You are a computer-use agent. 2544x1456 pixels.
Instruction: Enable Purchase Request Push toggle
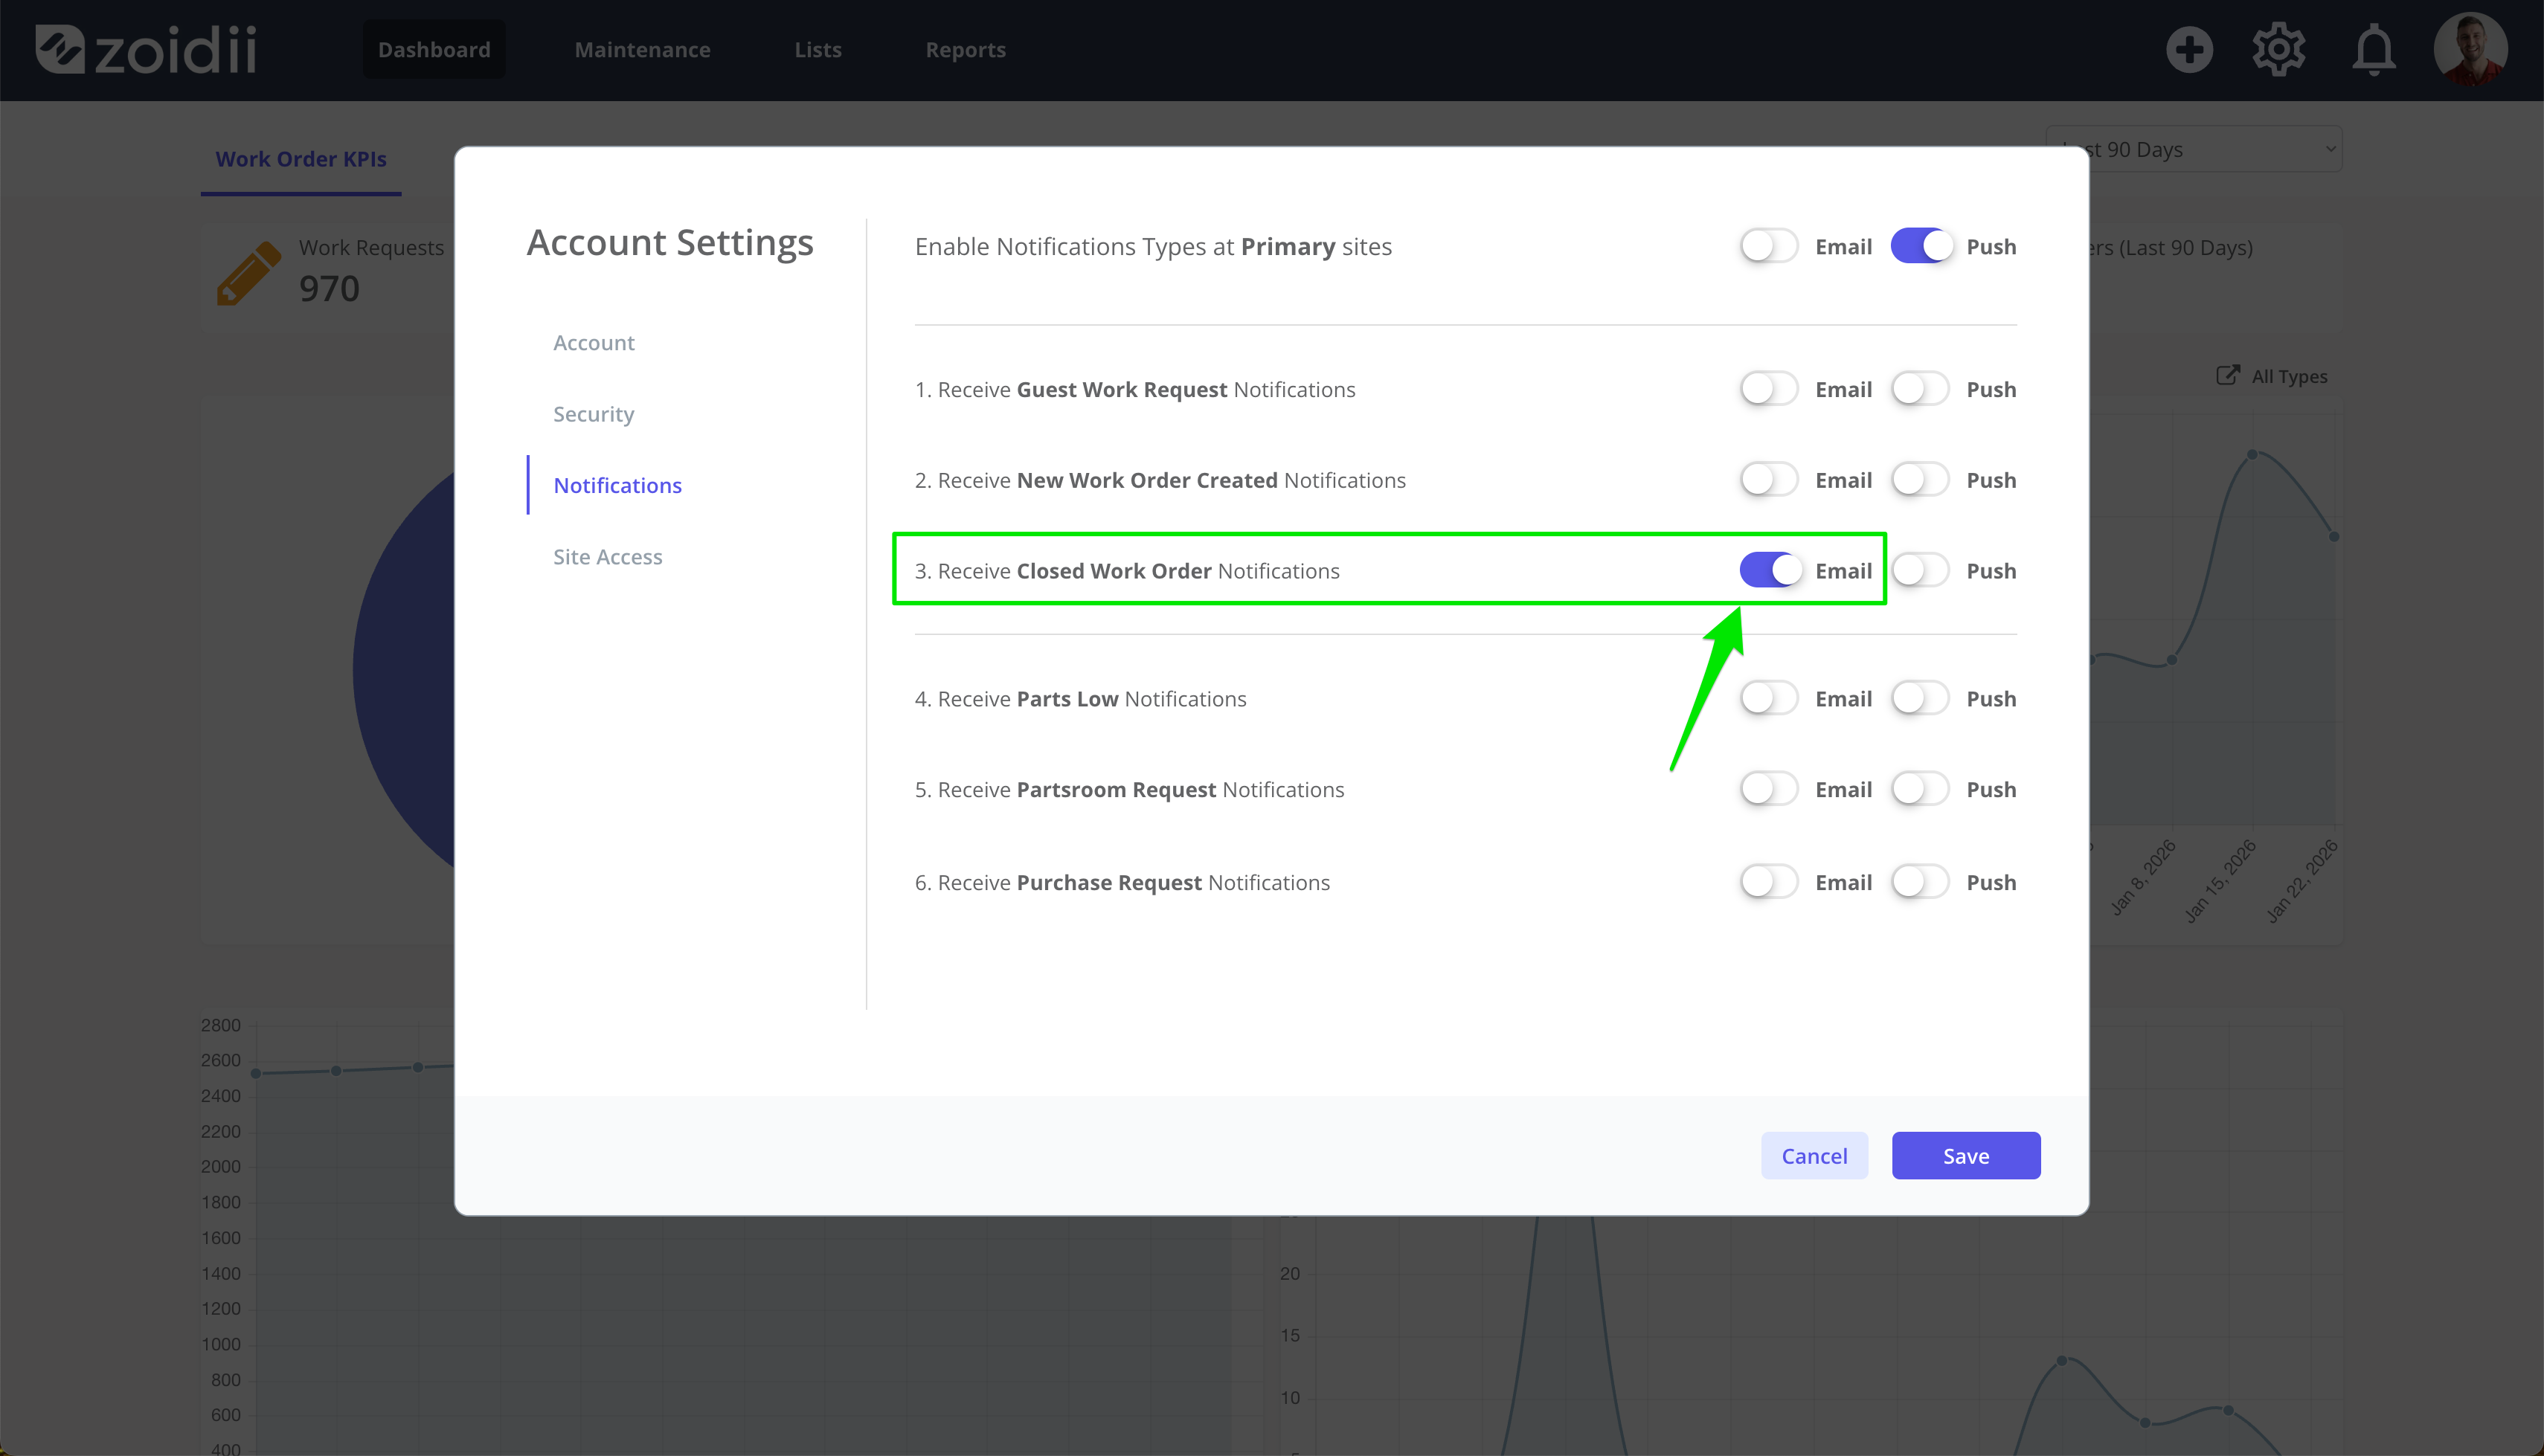(x=1921, y=882)
